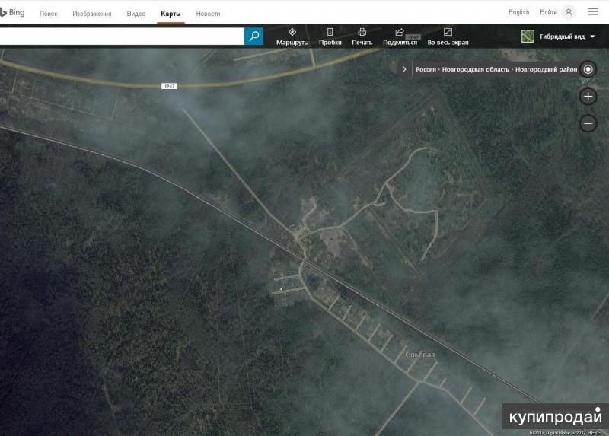Switch language to English
609x436 pixels.
(x=518, y=12)
